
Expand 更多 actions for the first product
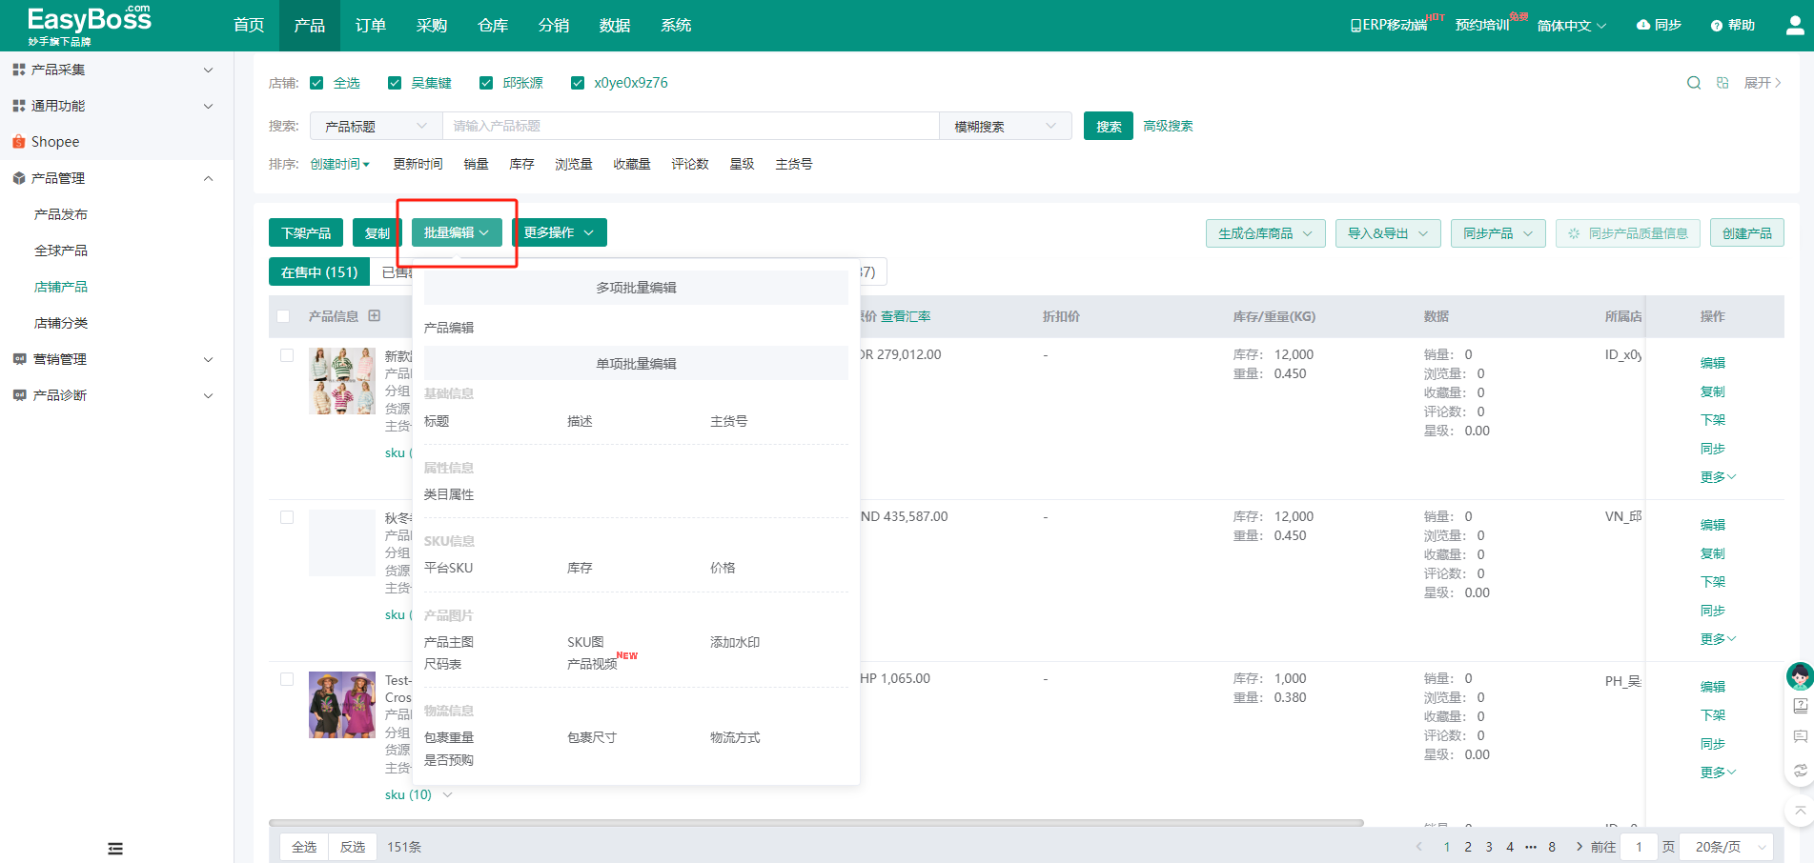[x=1718, y=477]
